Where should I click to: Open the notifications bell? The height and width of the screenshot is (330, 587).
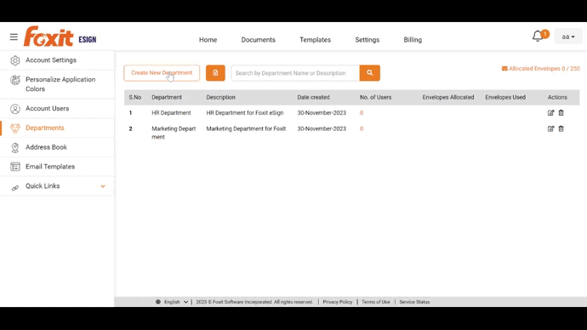[538, 37]
